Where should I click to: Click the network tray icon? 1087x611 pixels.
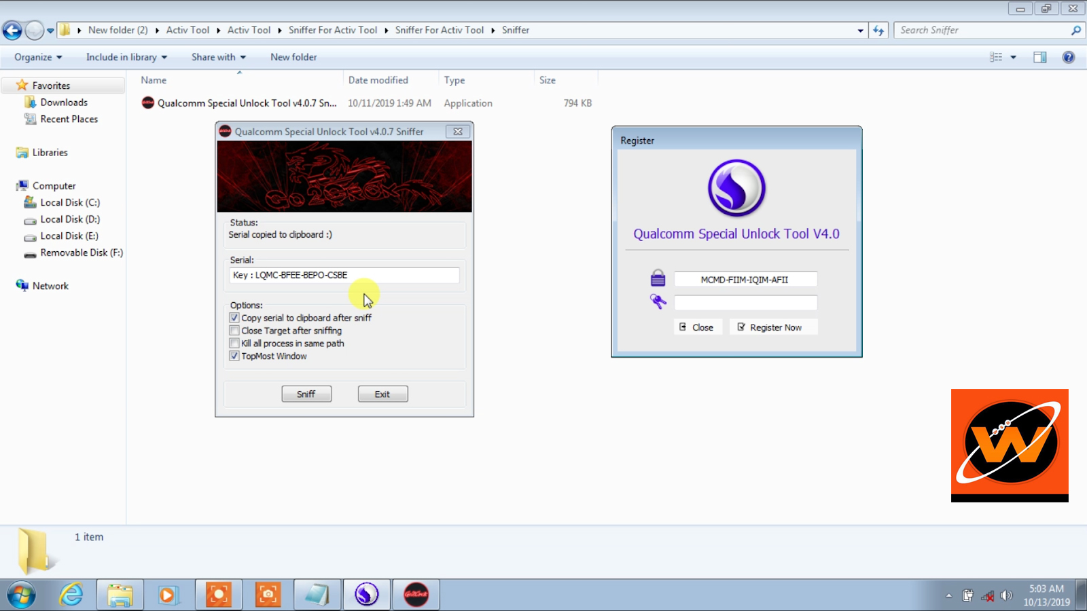point(987,596)
